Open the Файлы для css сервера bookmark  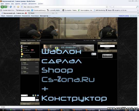tap(23, 10)
